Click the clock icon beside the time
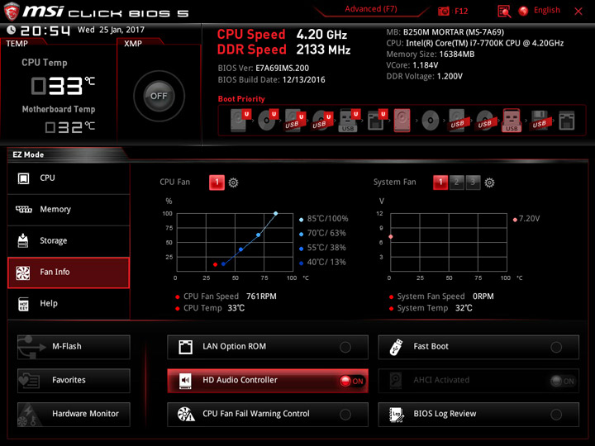 pos(12,30)
